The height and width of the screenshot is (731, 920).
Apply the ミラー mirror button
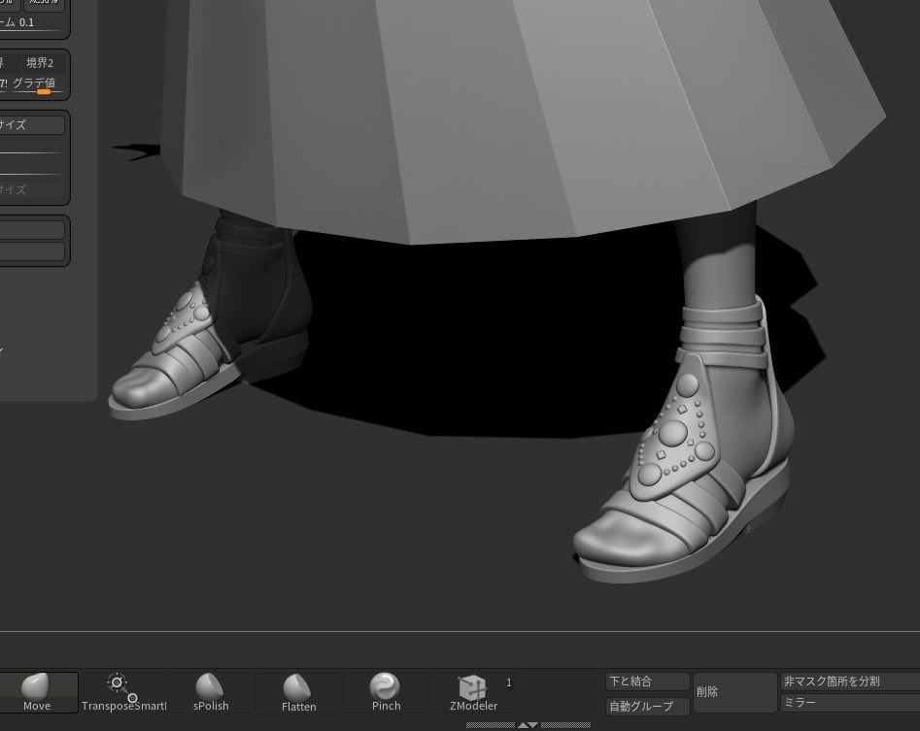pyautogui.click(x=850, y=702)
